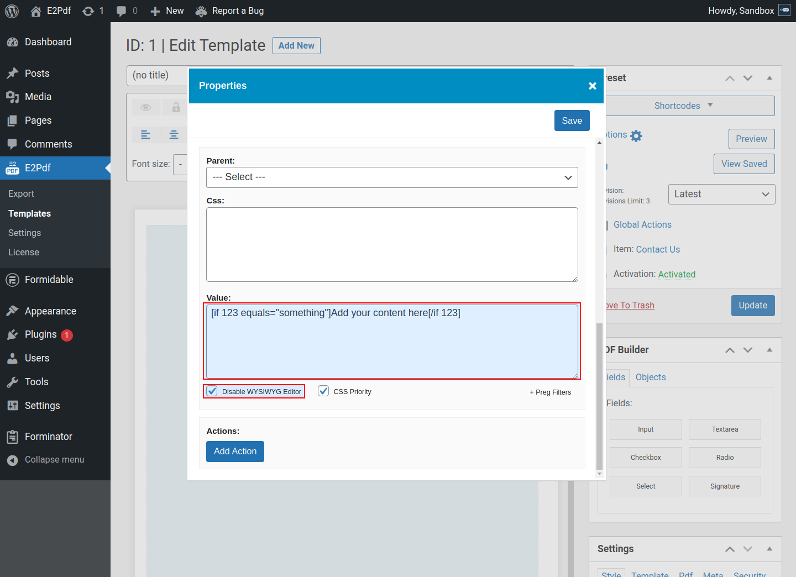The height and width of the screenshot is (577, 796).
Task: Click the WordPress logo icon
Action: click(x=12, y=11)
